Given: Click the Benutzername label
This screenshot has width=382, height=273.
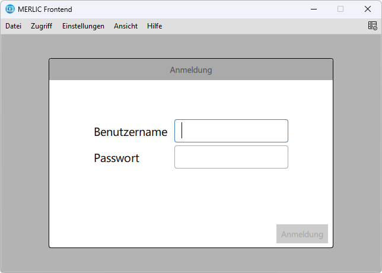Looking at the screenshot, I should tap(130, 132).
